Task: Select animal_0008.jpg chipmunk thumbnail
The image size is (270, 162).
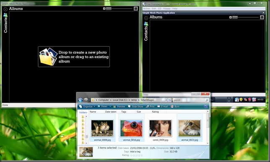Action: [x=102, y=129]
